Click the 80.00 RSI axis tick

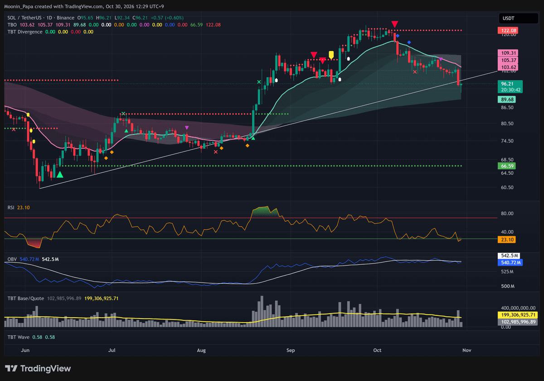click(507, 214)
